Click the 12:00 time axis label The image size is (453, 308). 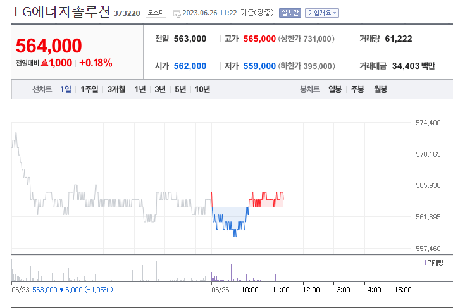(x=311, y=290)
